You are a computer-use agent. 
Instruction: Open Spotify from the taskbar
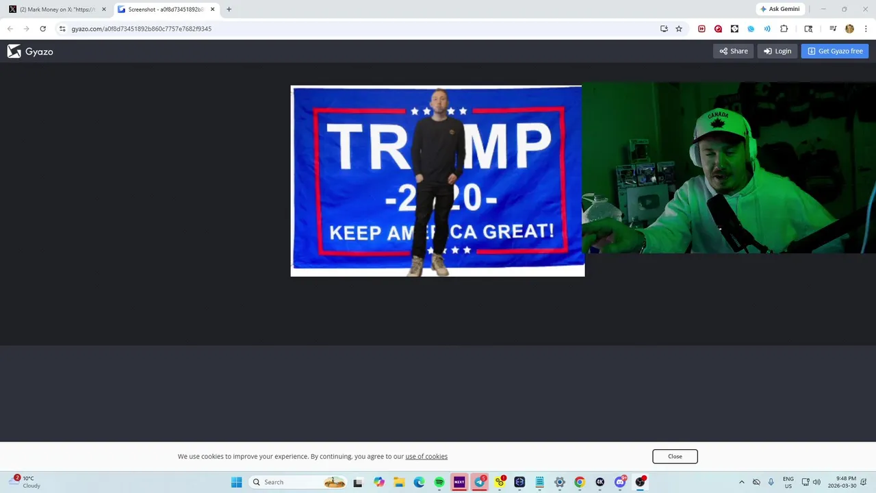439,482
